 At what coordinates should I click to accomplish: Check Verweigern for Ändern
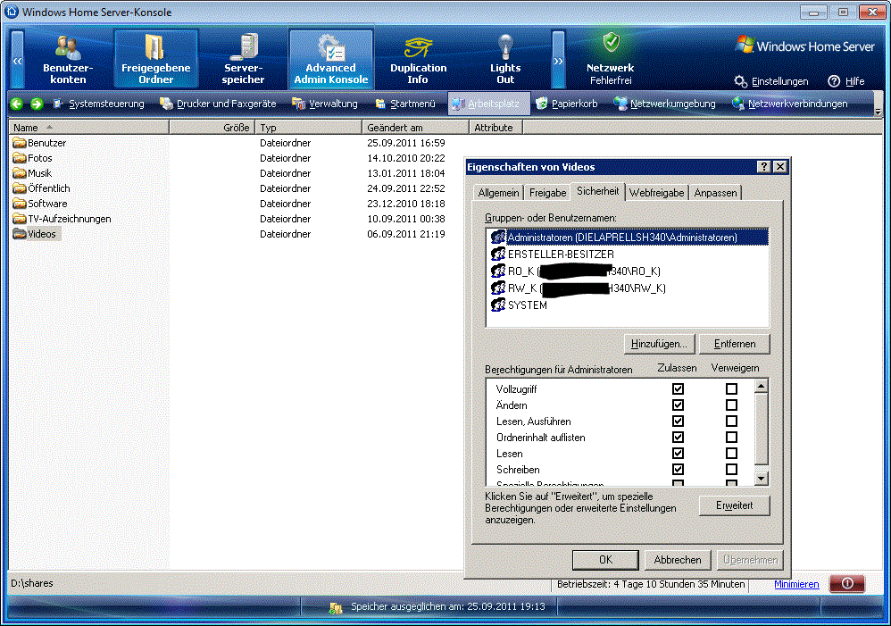(x=731, y=405)
